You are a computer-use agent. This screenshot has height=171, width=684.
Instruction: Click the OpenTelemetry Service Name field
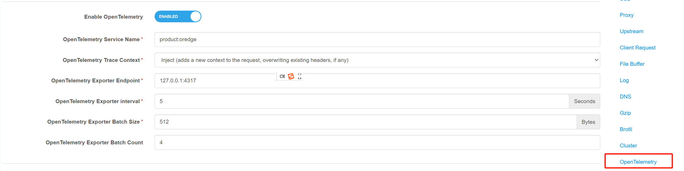point(377,39)
